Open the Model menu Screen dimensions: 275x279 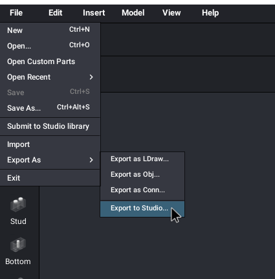(133, 13)
